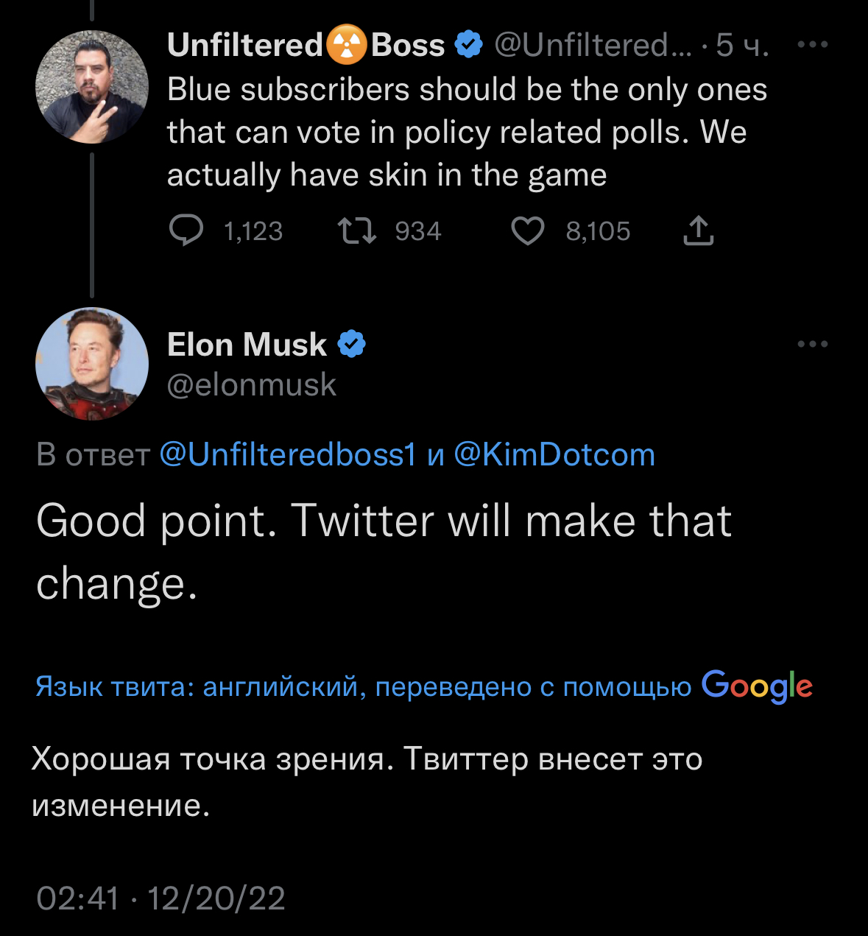Click the @elonmusk handle
The width and height of the screenshot is (868, 936).
(x=251, y=384)
